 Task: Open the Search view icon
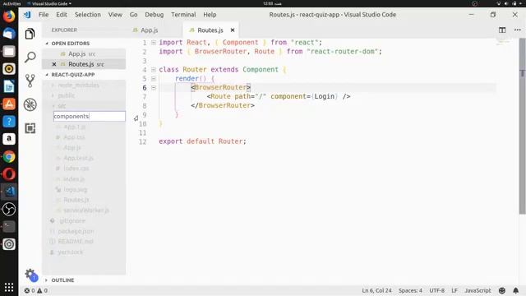coord(30,57)
